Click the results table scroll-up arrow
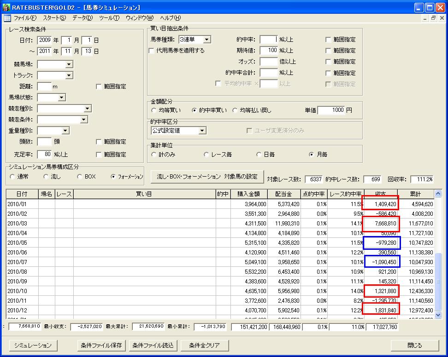 (438, 194)
